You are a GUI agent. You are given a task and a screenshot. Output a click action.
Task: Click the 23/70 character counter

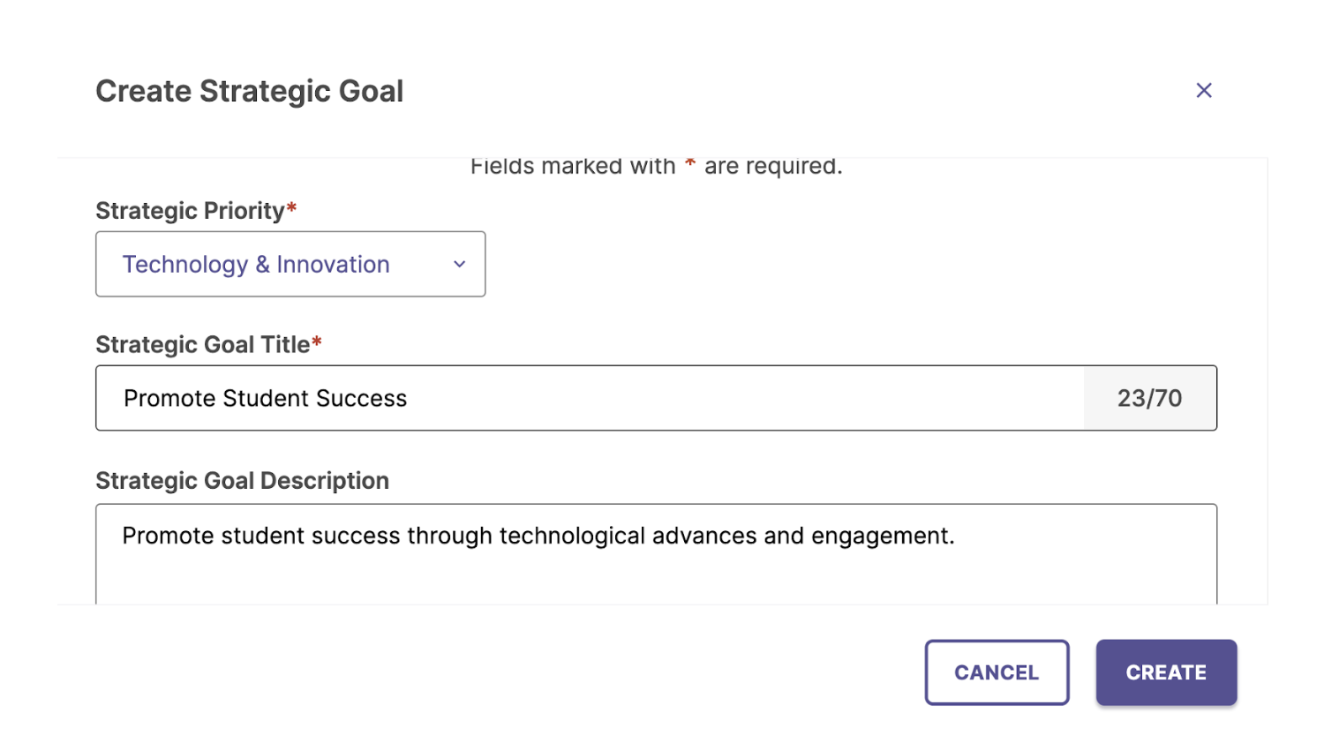(x=1149, y=398)
